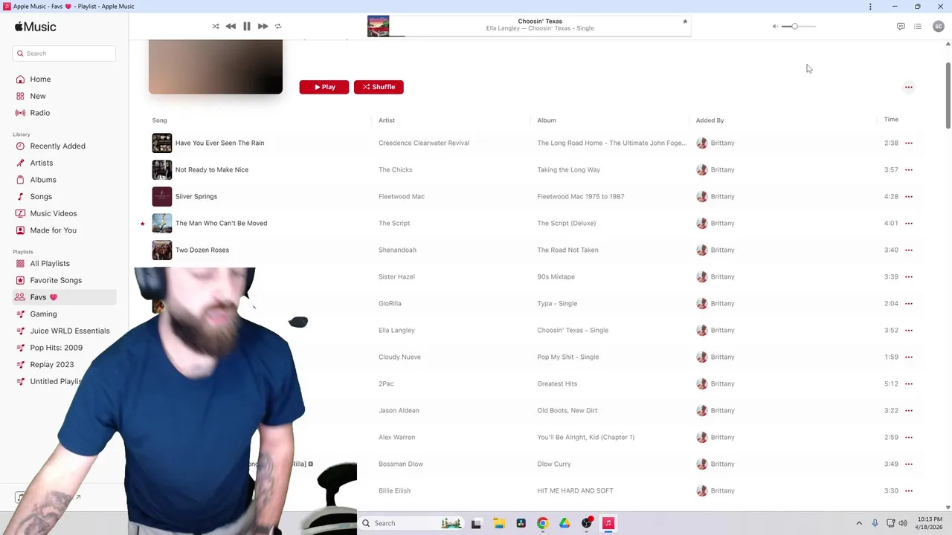Mute the volume speaker icon
952x535 pixels.
coord(775,27)
